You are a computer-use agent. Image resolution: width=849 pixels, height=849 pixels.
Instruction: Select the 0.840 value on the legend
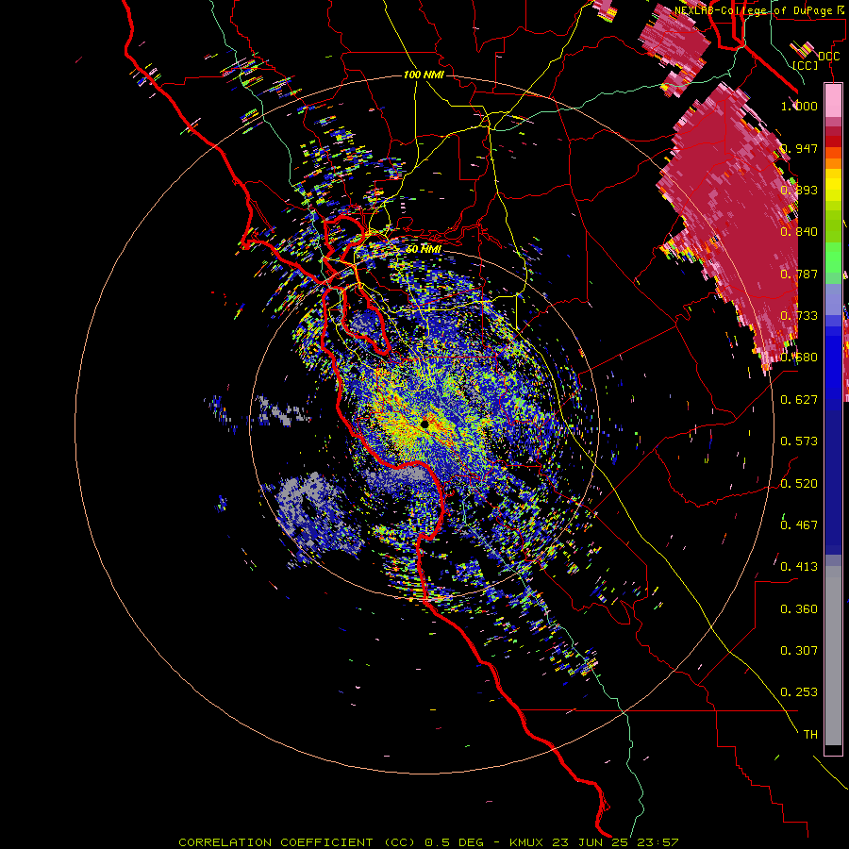coord(799,232)
